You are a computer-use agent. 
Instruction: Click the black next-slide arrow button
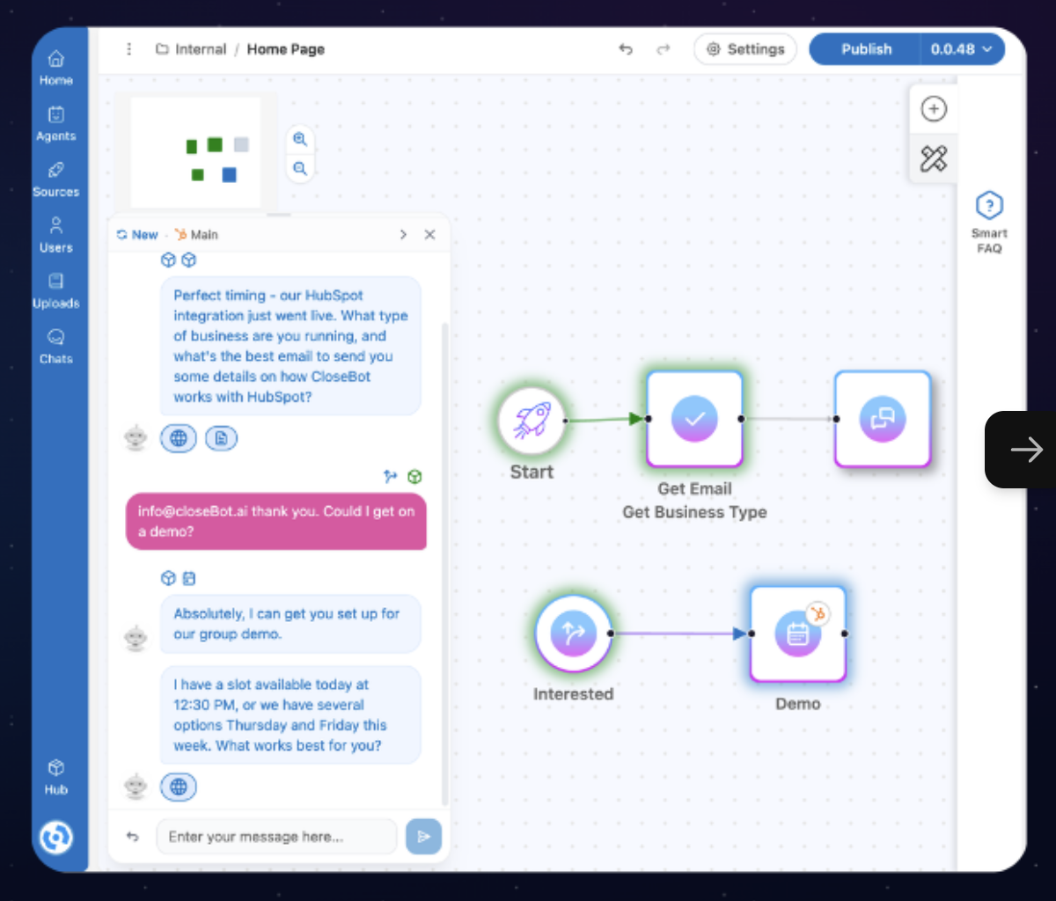(x=1021, y=450)
